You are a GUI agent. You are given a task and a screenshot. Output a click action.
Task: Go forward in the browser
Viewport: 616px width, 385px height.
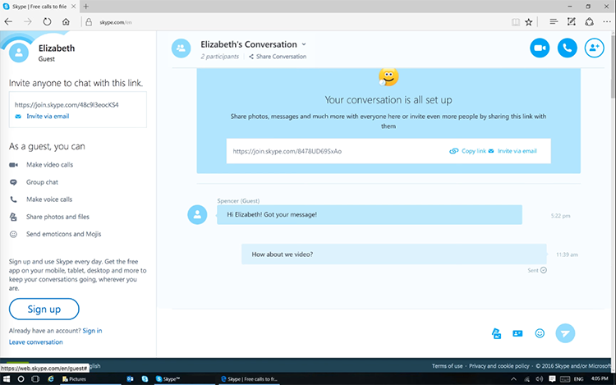(27, 22)
